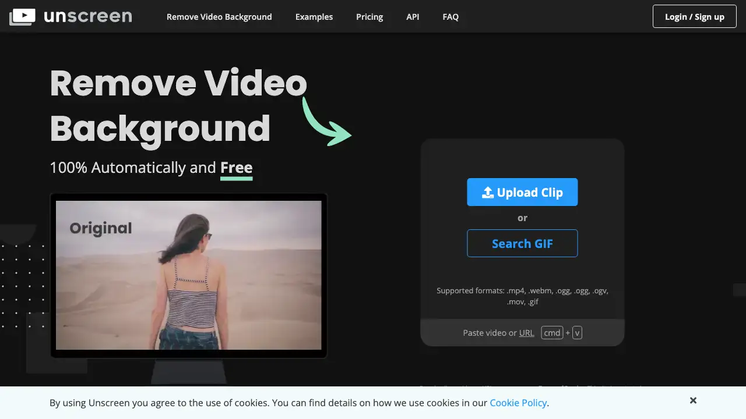
Task: Click the Unscreen play-logo icon
Action: [x=22, y=17]
